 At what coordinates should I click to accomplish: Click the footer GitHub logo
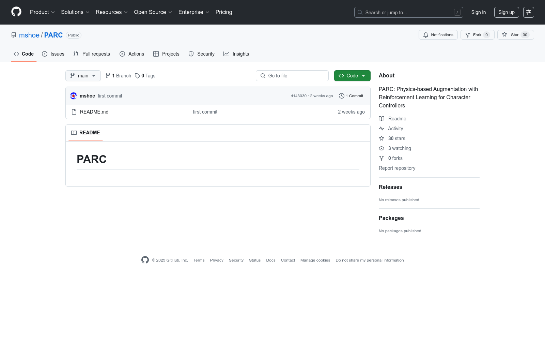145,260
